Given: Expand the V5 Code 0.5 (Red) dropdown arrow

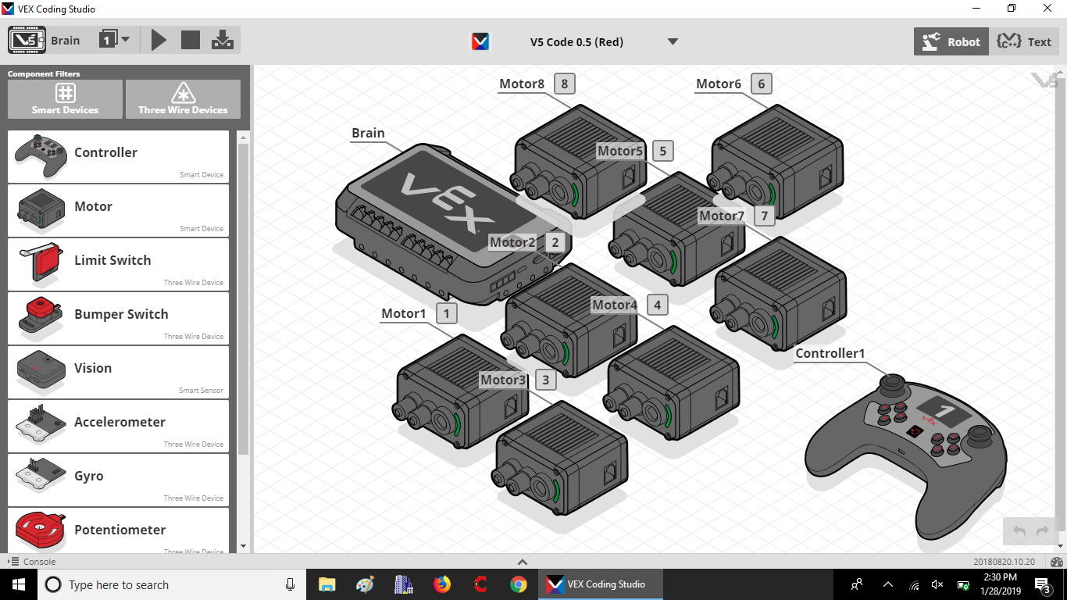Looking at the screenshot, I should [x=673, y=42].
